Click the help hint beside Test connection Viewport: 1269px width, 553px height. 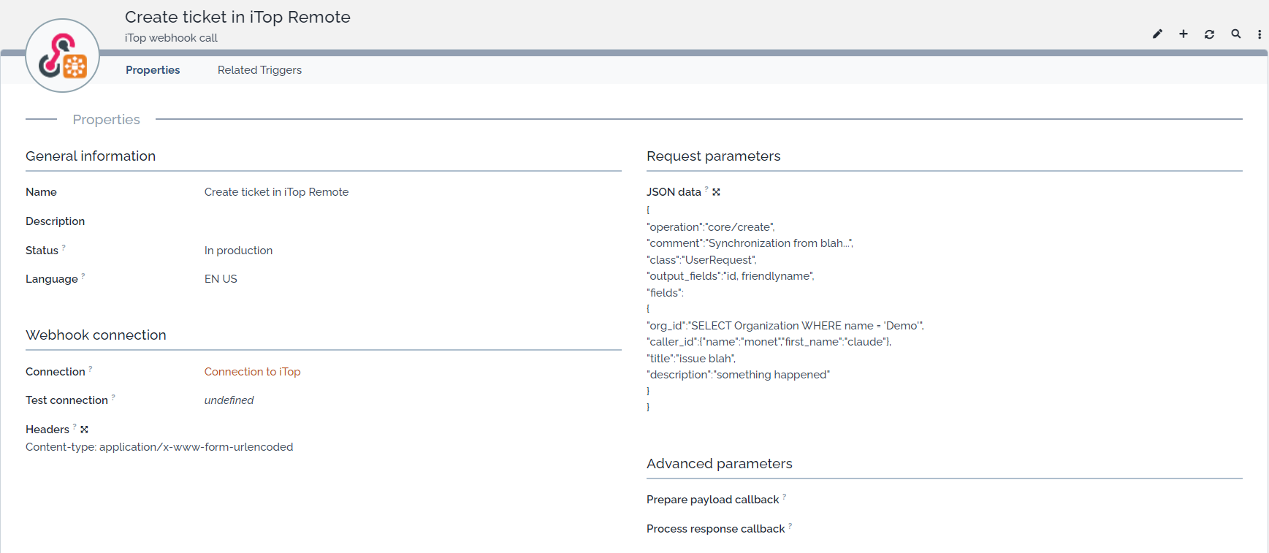tap(113, 397)
